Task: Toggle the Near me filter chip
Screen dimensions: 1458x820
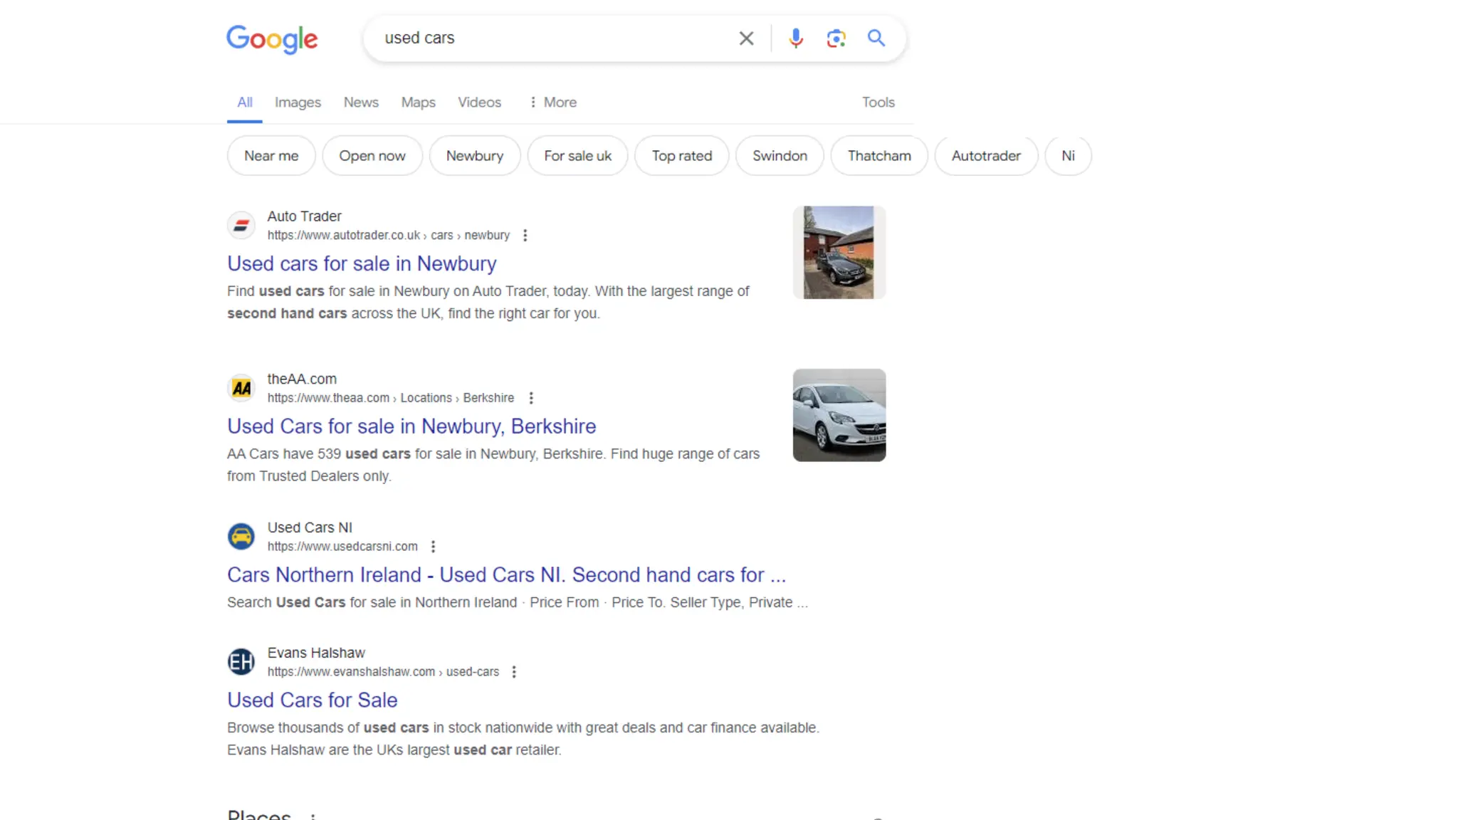Action: pos(271,156)
